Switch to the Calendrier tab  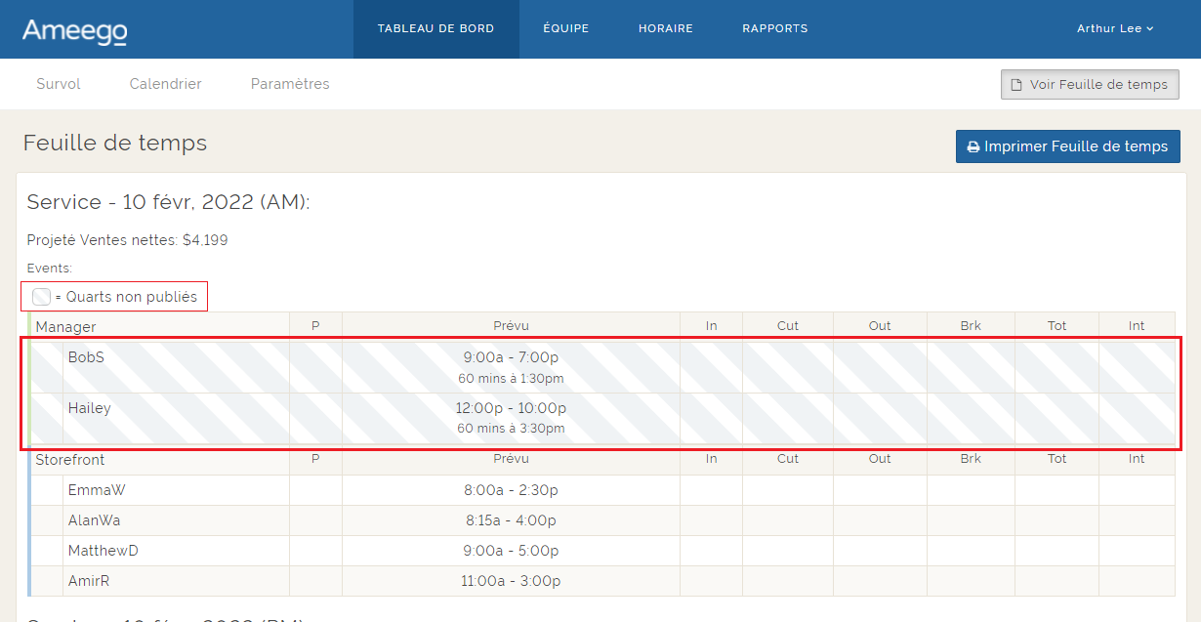(165, 84)
